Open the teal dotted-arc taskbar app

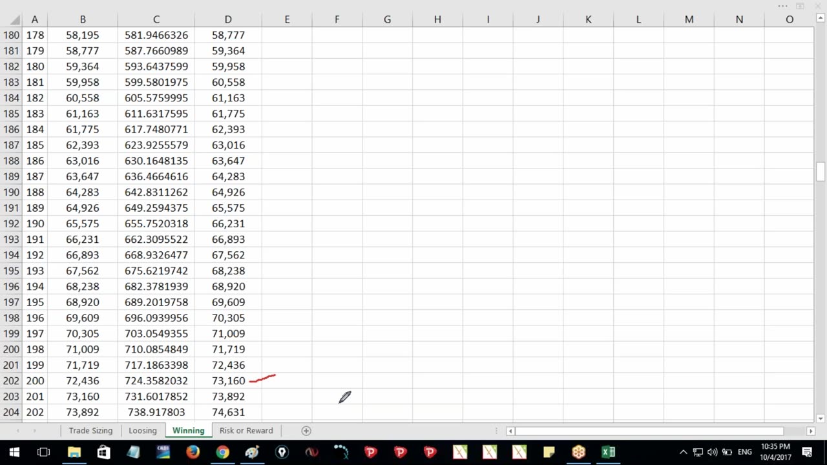tap(341, 452)
